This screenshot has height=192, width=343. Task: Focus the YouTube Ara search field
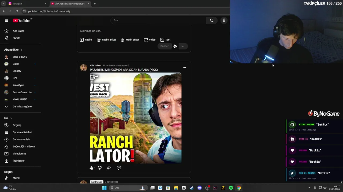pyautogui.click(x=158, y=21)
